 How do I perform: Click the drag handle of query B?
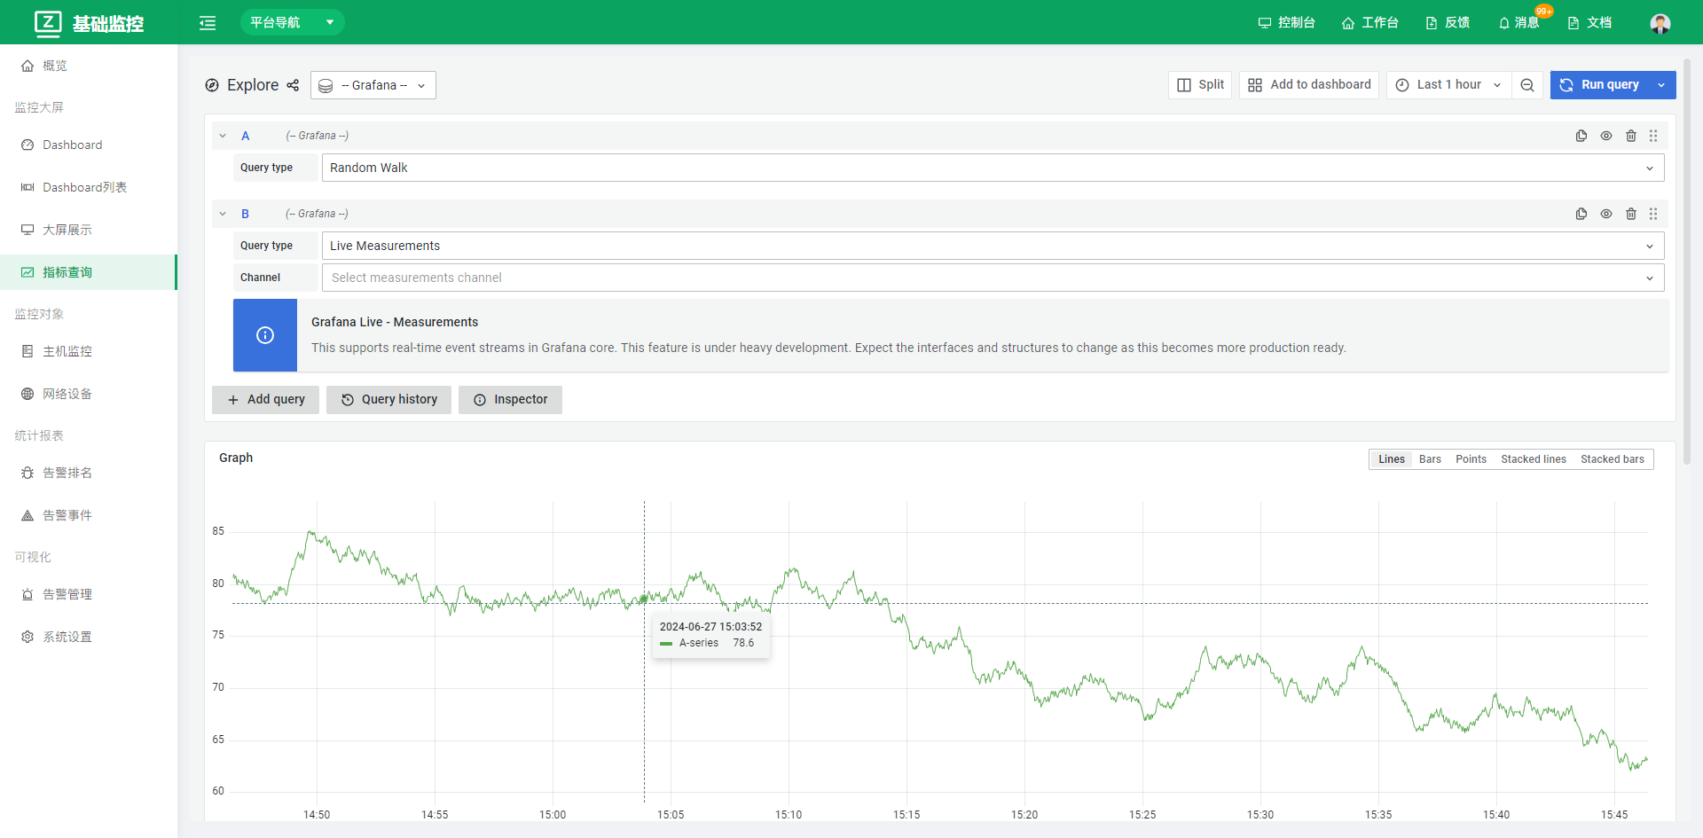(1653, 214)
